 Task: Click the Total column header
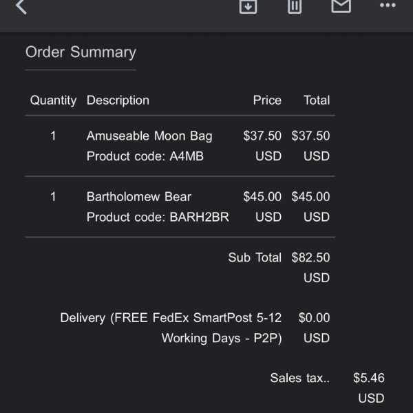[x=317, y=100]
